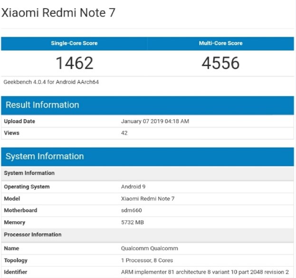
Task: Click the 5732 MB memory value
Action: (133, 222)
